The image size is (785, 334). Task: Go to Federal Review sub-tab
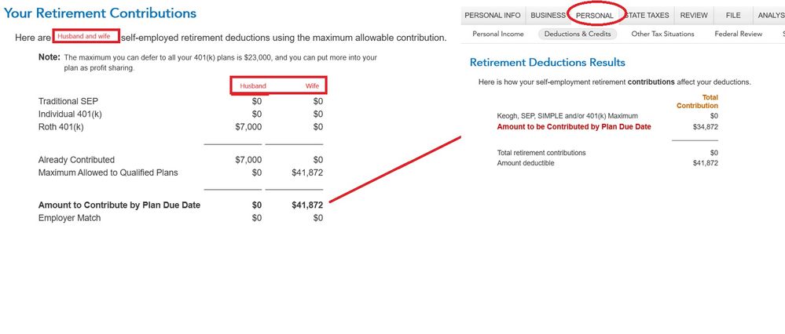[739, 34]
